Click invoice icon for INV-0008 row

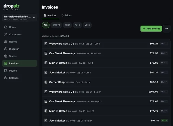tap(46, 63)
